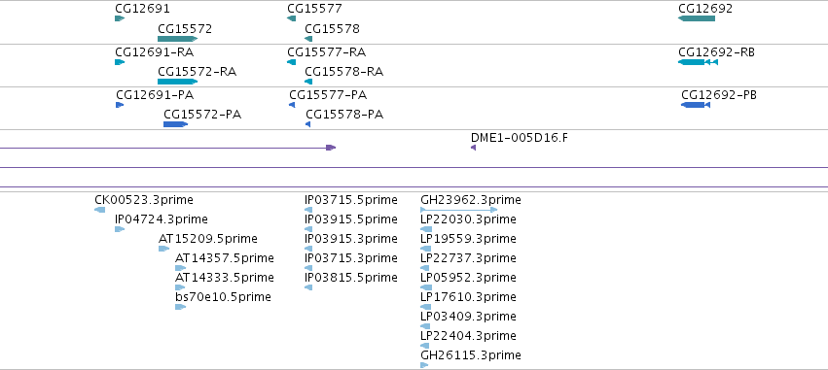This screenshot has height=370, width=828.
Task: Select the CK00523.3prime EST glyph
Action: 99,210
